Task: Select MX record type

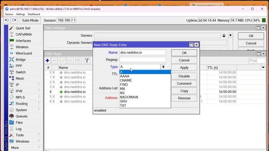Action: point(145,89)
